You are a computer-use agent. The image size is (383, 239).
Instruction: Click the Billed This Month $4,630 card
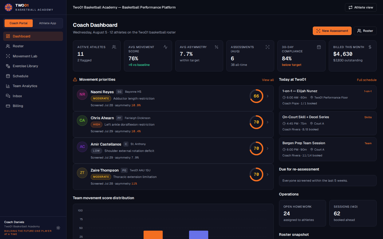tap(353, 56)
